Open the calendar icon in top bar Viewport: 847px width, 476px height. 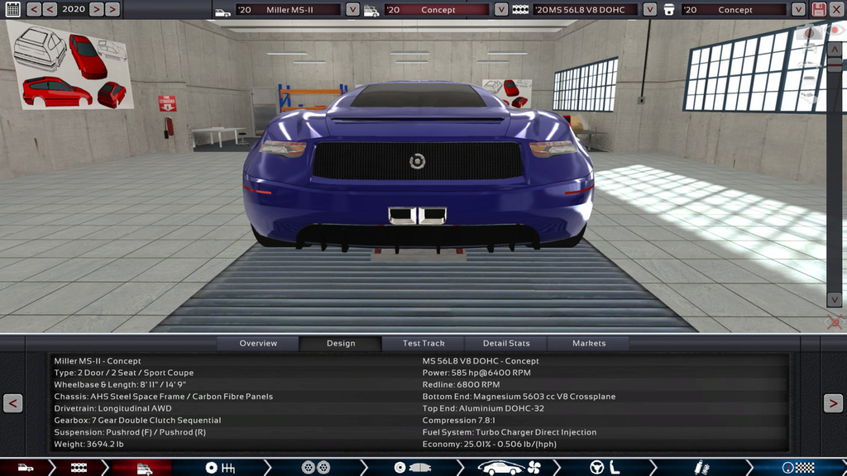click(x=12, y=9)
